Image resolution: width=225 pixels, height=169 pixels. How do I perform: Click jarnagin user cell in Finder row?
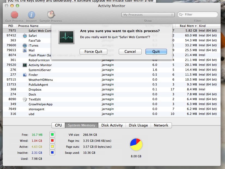click(108, 75)
